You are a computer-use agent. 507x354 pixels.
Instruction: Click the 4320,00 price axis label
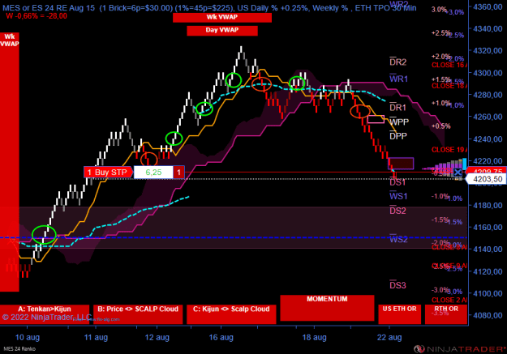tap(488, 51)
